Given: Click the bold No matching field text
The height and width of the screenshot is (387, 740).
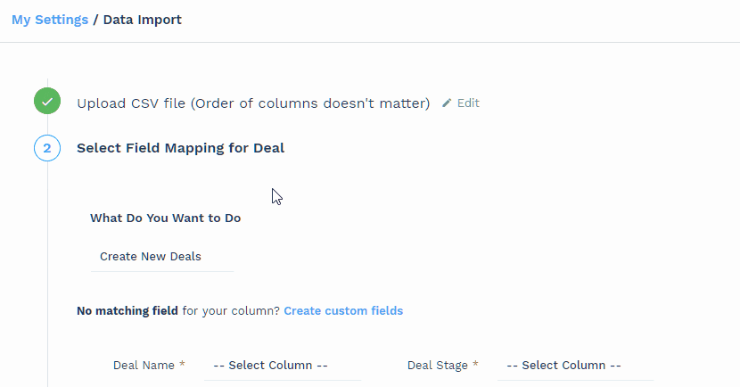Looking at the screenshot, I should click(x=127, y=311).
